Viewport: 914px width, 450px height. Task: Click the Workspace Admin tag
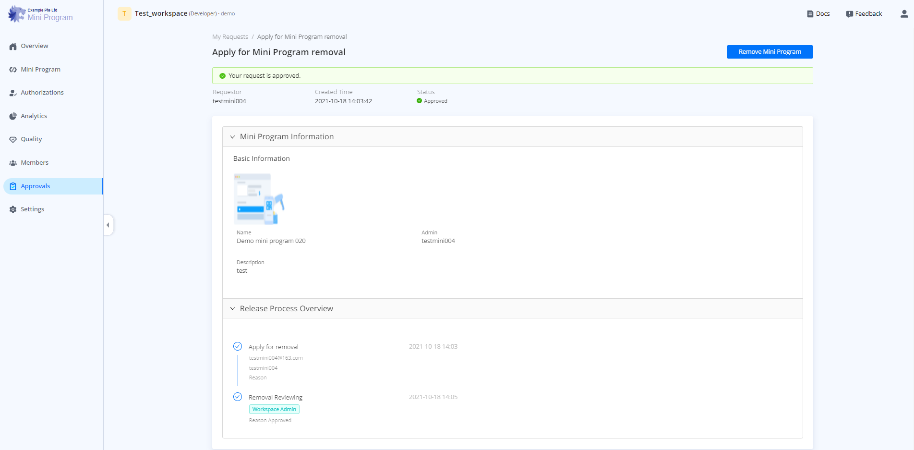tap(274, 409)
